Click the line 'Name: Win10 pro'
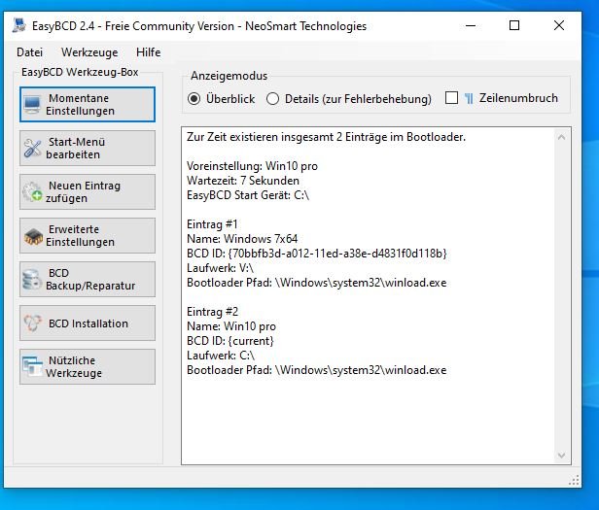The height and width of the screenshot is (510, 599). point(231,326)
